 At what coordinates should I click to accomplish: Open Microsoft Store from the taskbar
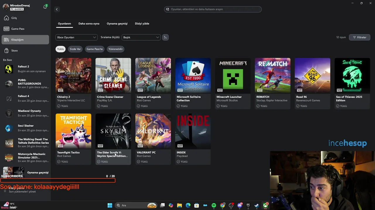click(x=197, y=205)
